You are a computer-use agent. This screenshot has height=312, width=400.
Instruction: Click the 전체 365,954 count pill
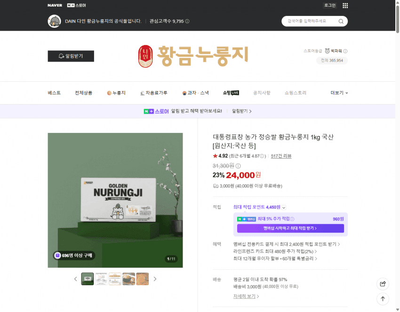(x=332, y=60)
